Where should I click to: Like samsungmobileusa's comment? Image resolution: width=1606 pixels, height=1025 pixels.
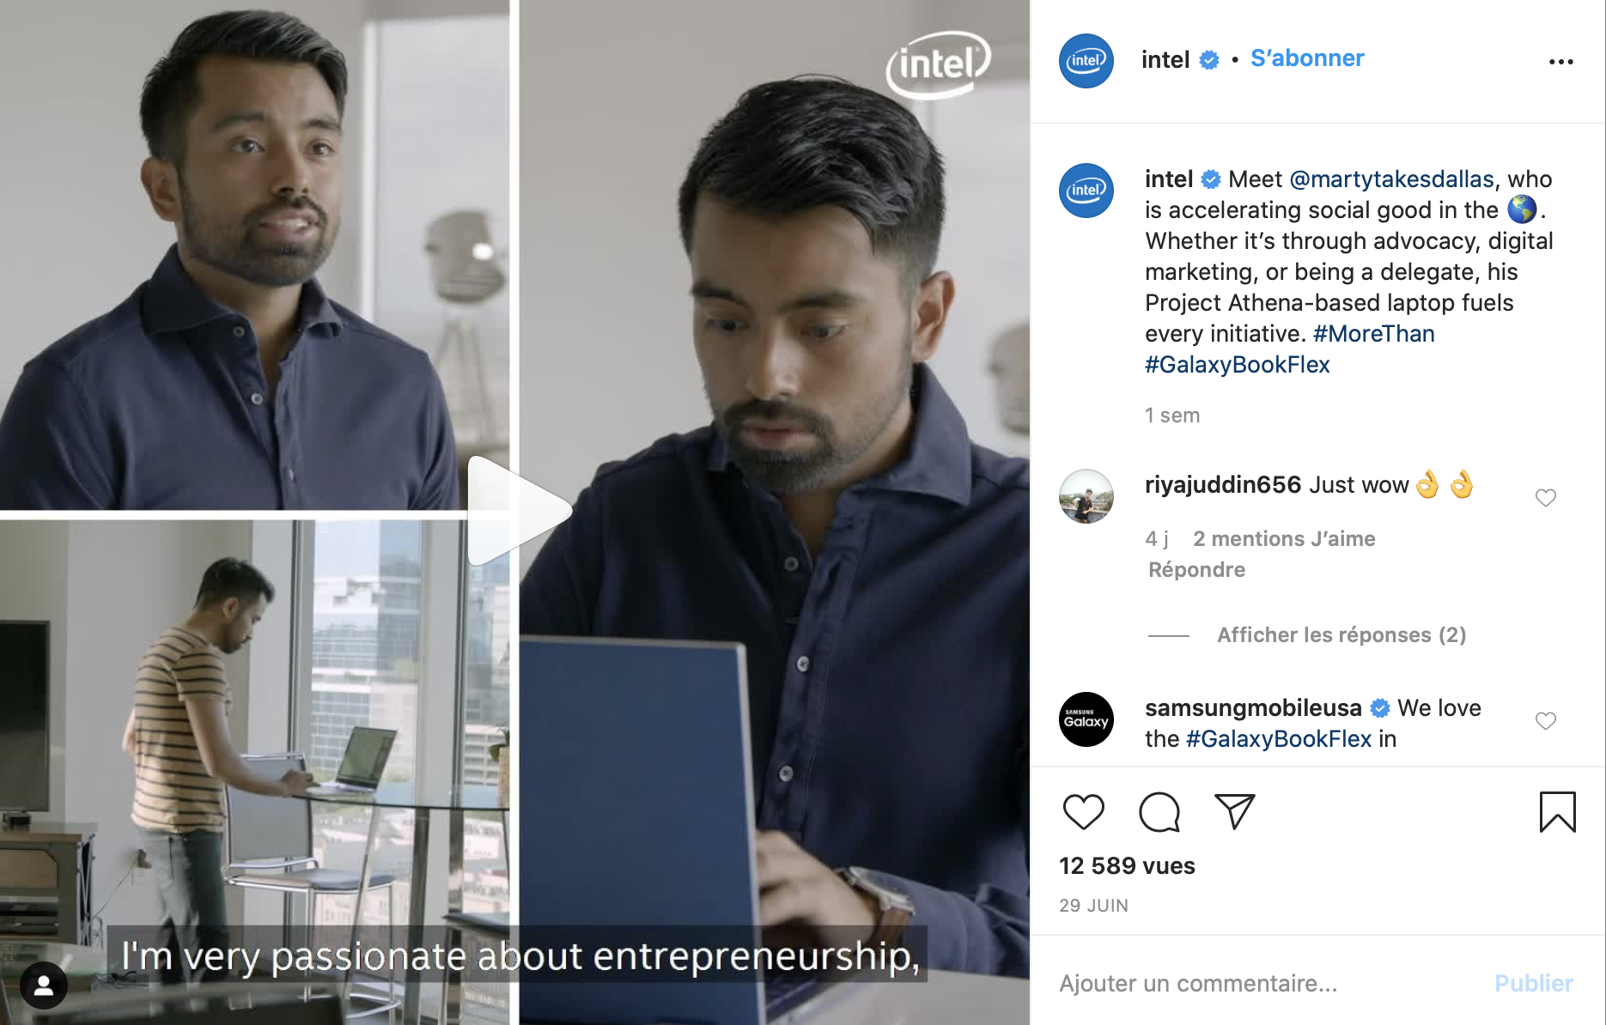point(1545,721)
